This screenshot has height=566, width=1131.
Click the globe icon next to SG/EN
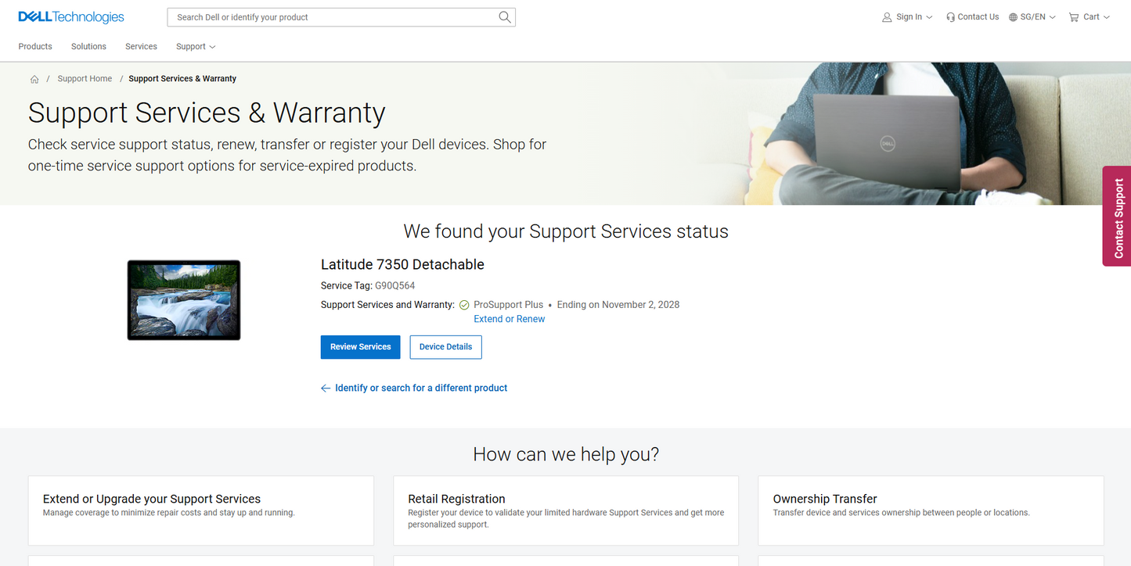coord(1012,16)
